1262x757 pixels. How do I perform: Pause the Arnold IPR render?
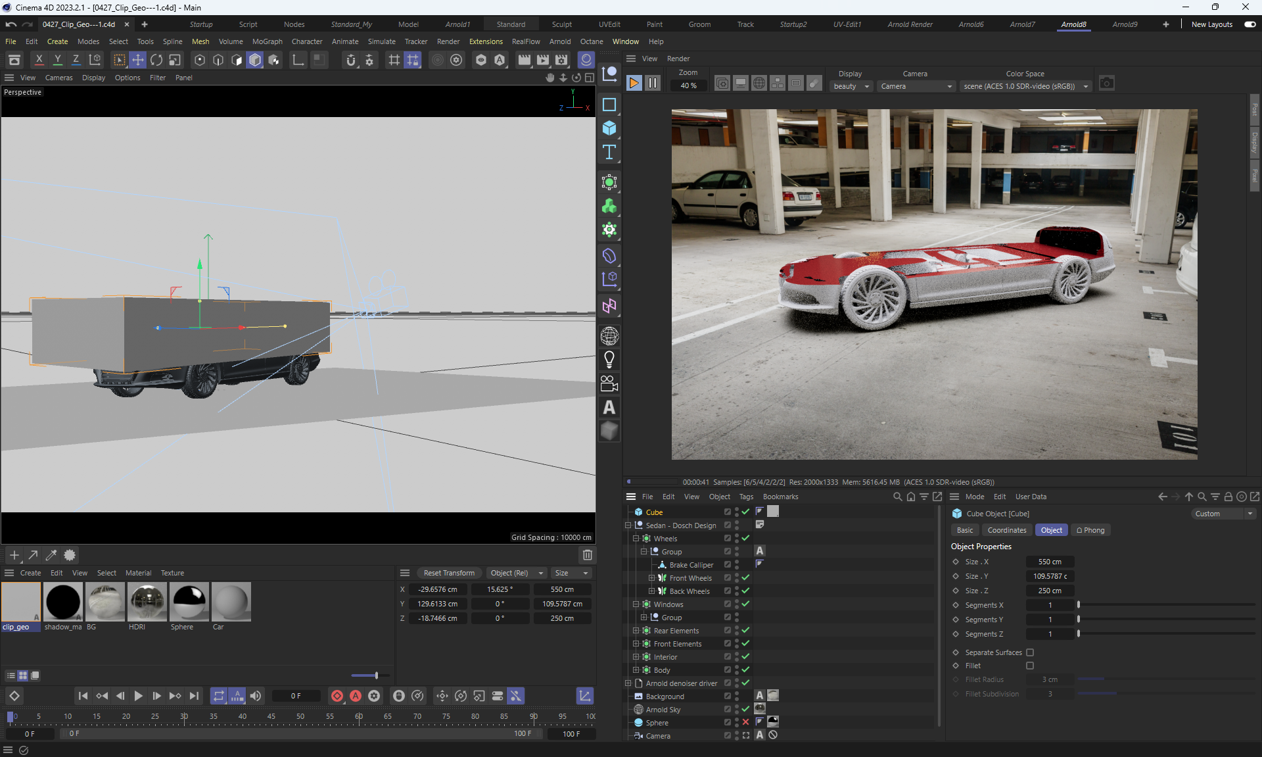652,83
